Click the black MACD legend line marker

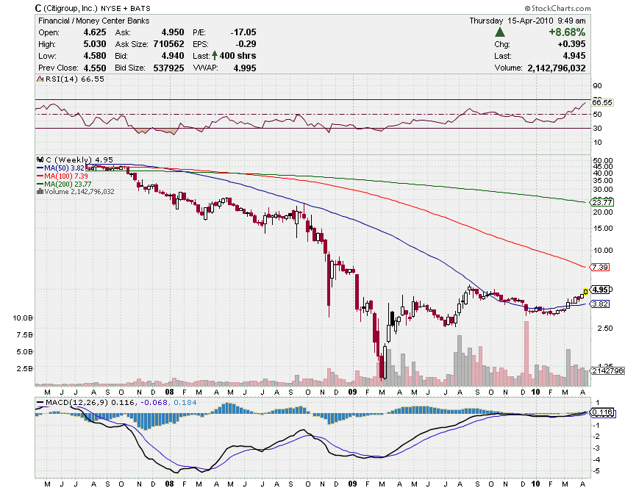[40, 403]
